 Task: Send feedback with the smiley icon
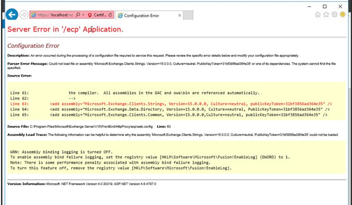pos(343,15)
